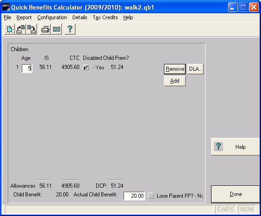
Task: Open the Configuration menu
Action: 52,17
